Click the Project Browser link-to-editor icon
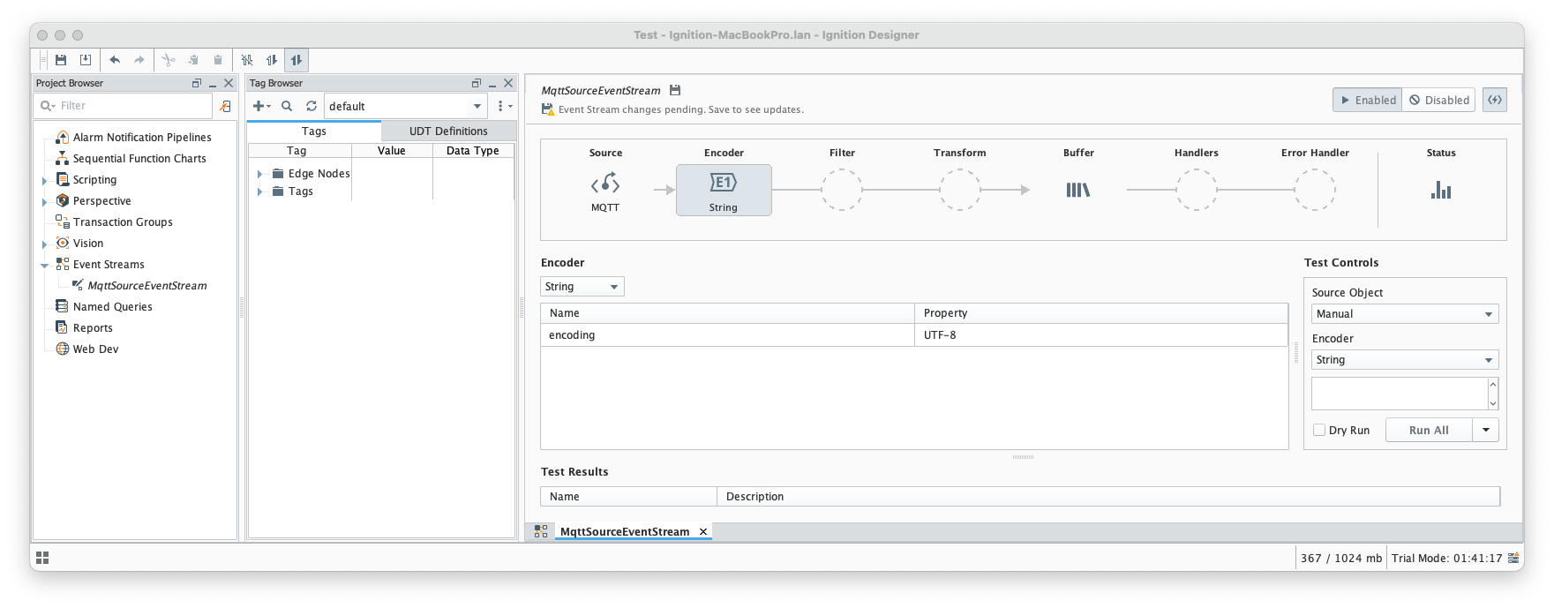The height and width of the screenshot is (608, 1554). [225, 106]
